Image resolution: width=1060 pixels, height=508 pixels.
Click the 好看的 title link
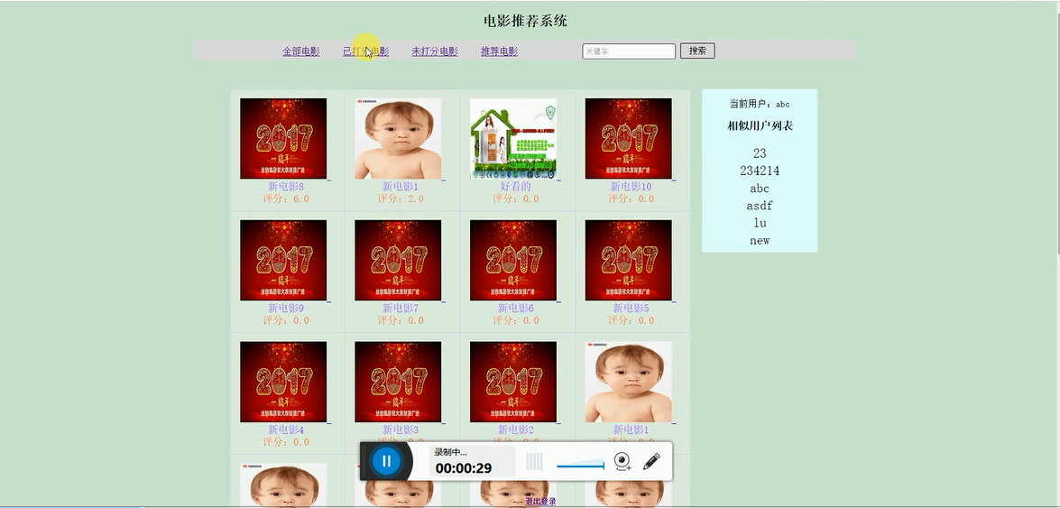(516, 187)
